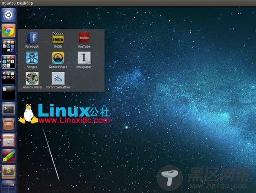The height and width of the screenshot is (193, 256).
Task: Open the Songza music app
Action: (32, 60)
